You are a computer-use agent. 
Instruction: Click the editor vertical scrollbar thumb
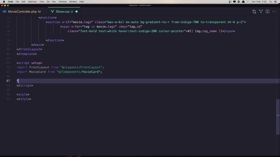pos(278,117)
